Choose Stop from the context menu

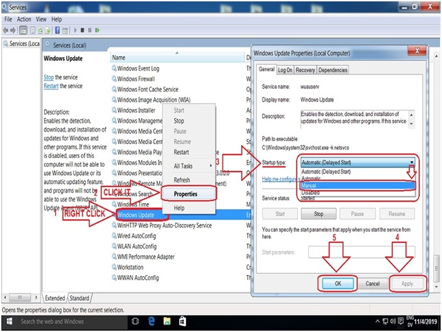coord(189,121)
